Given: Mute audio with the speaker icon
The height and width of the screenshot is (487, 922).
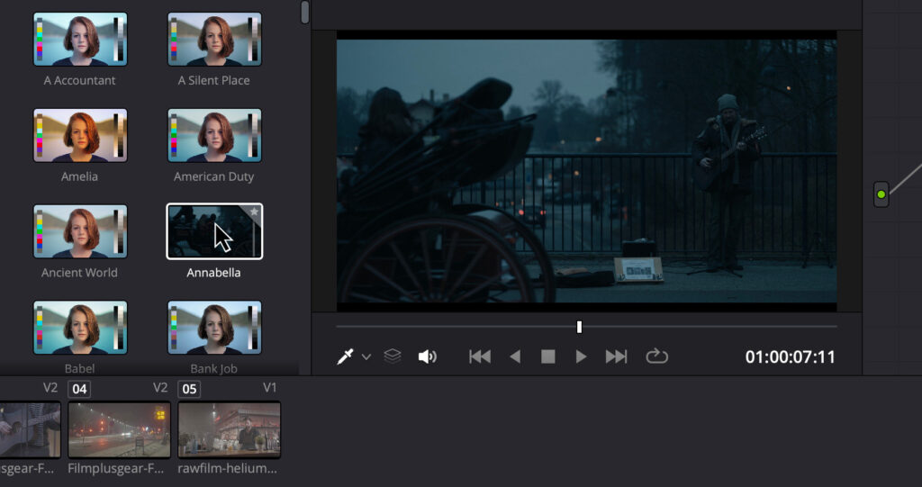Looking at the screenshot, I should point(427,356).
